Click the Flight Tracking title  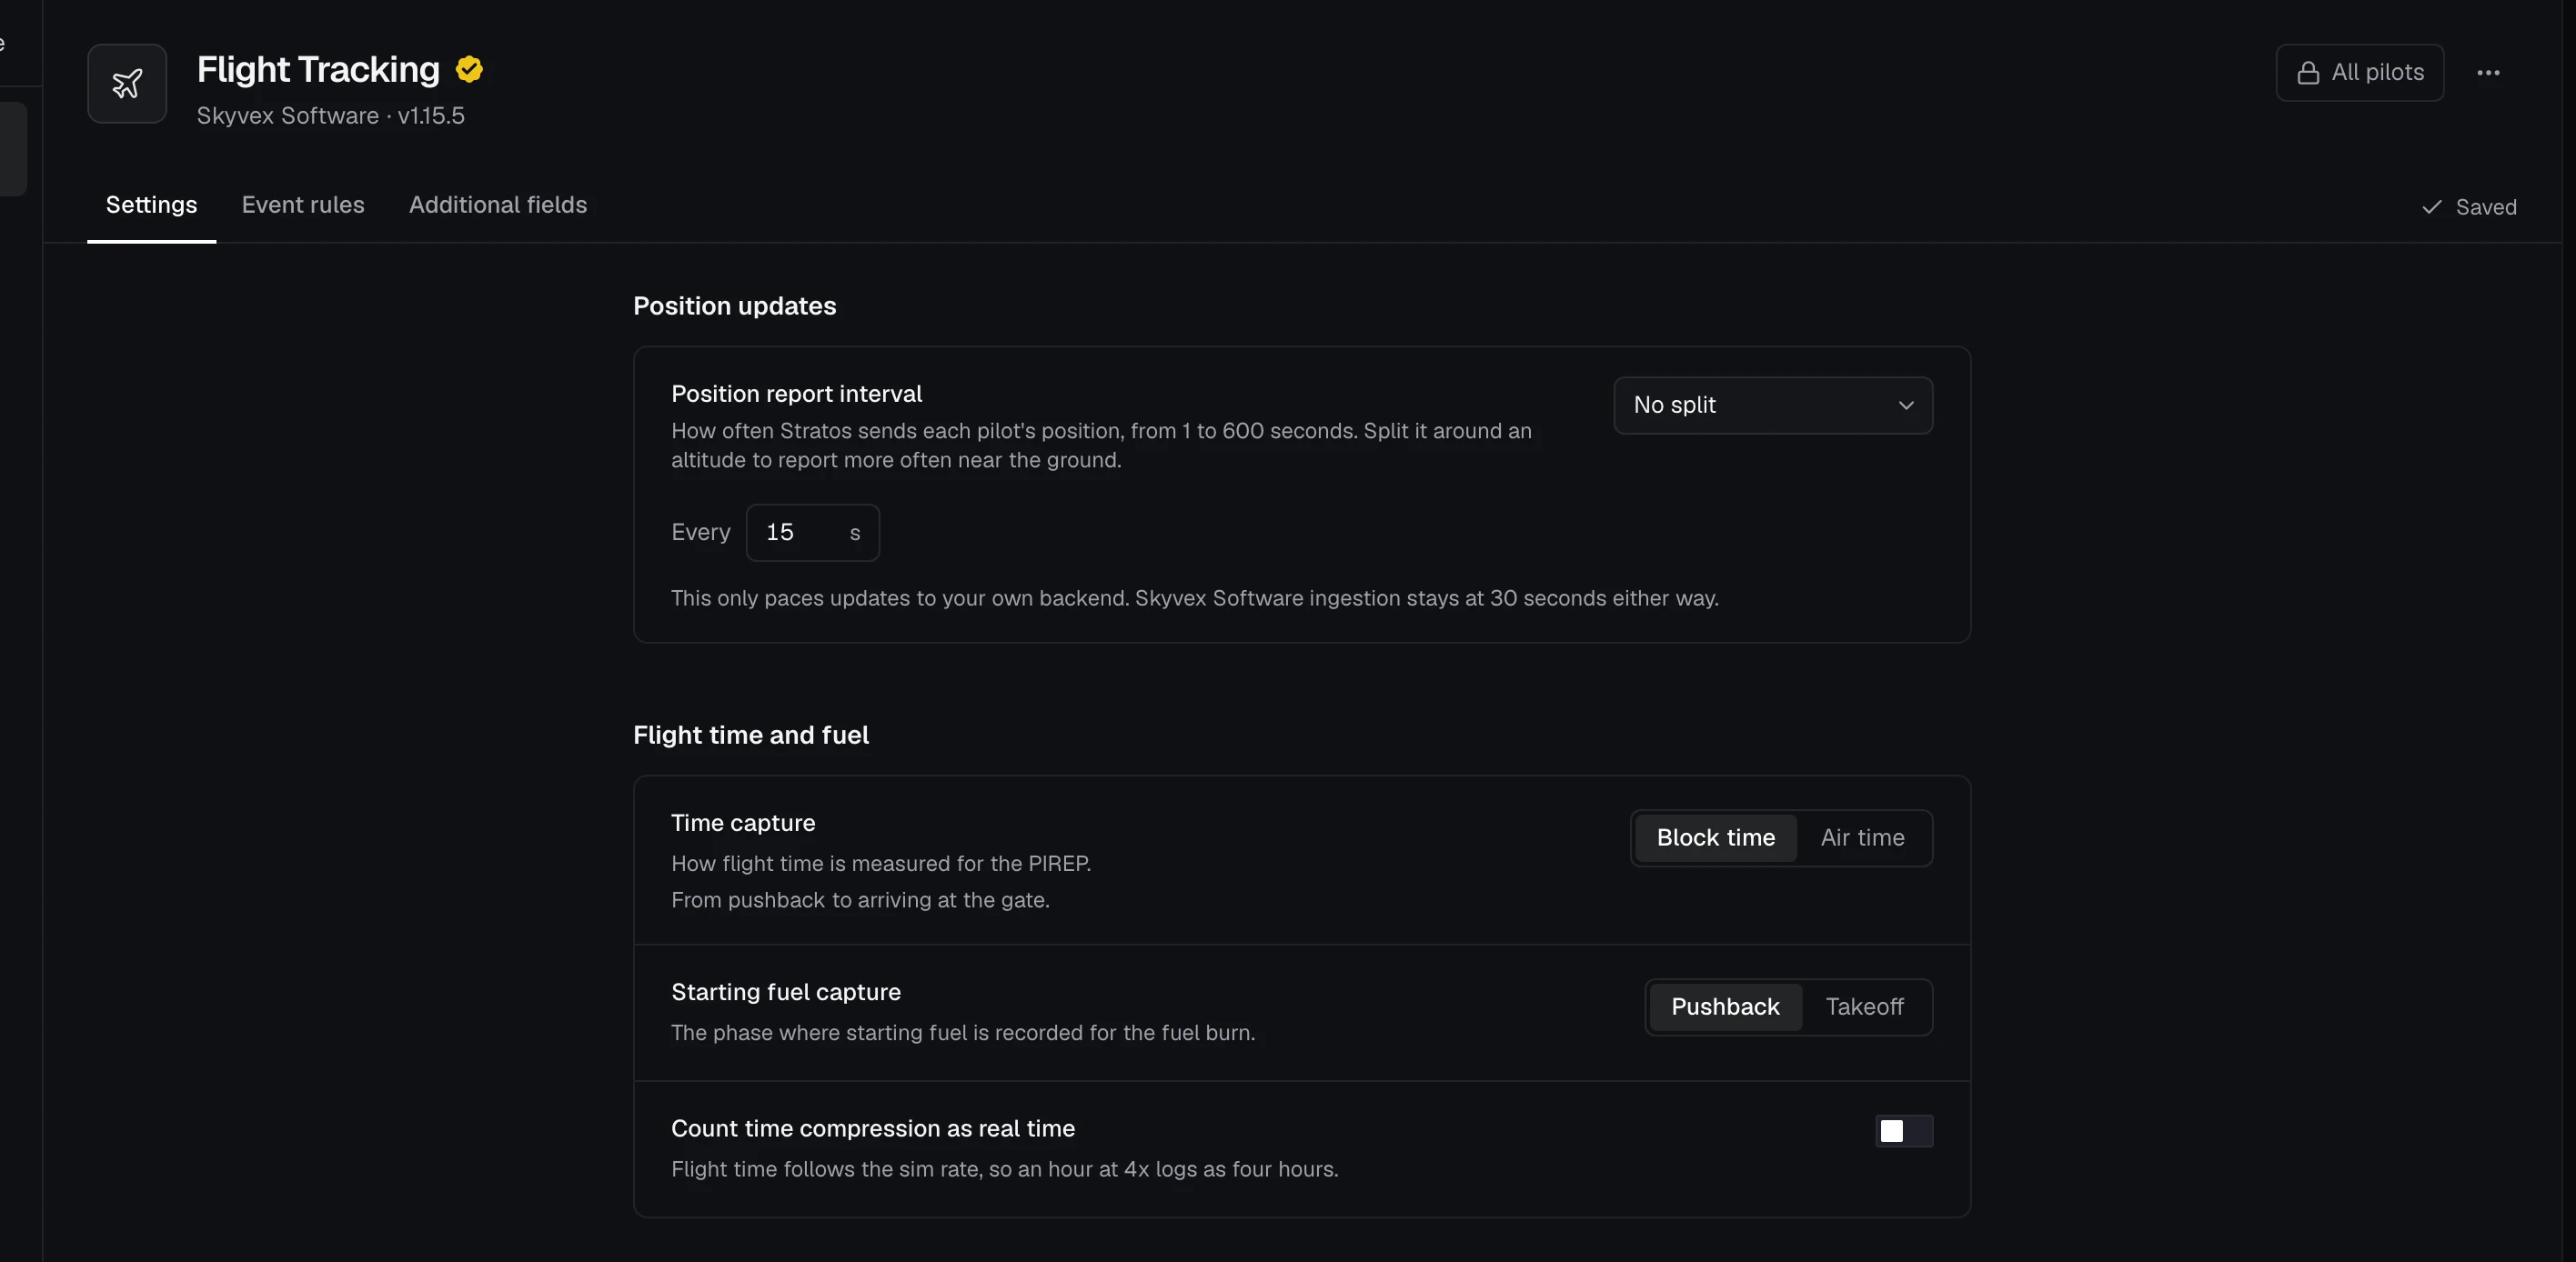(318, 69)
